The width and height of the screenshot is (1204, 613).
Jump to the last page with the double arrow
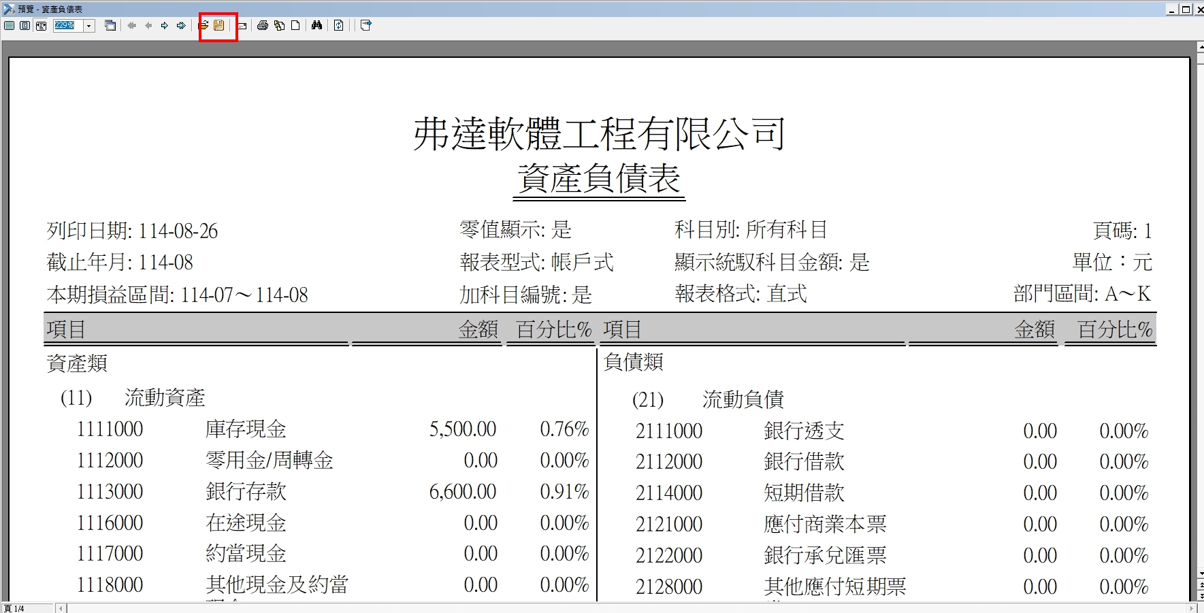(x=181, y=26)
